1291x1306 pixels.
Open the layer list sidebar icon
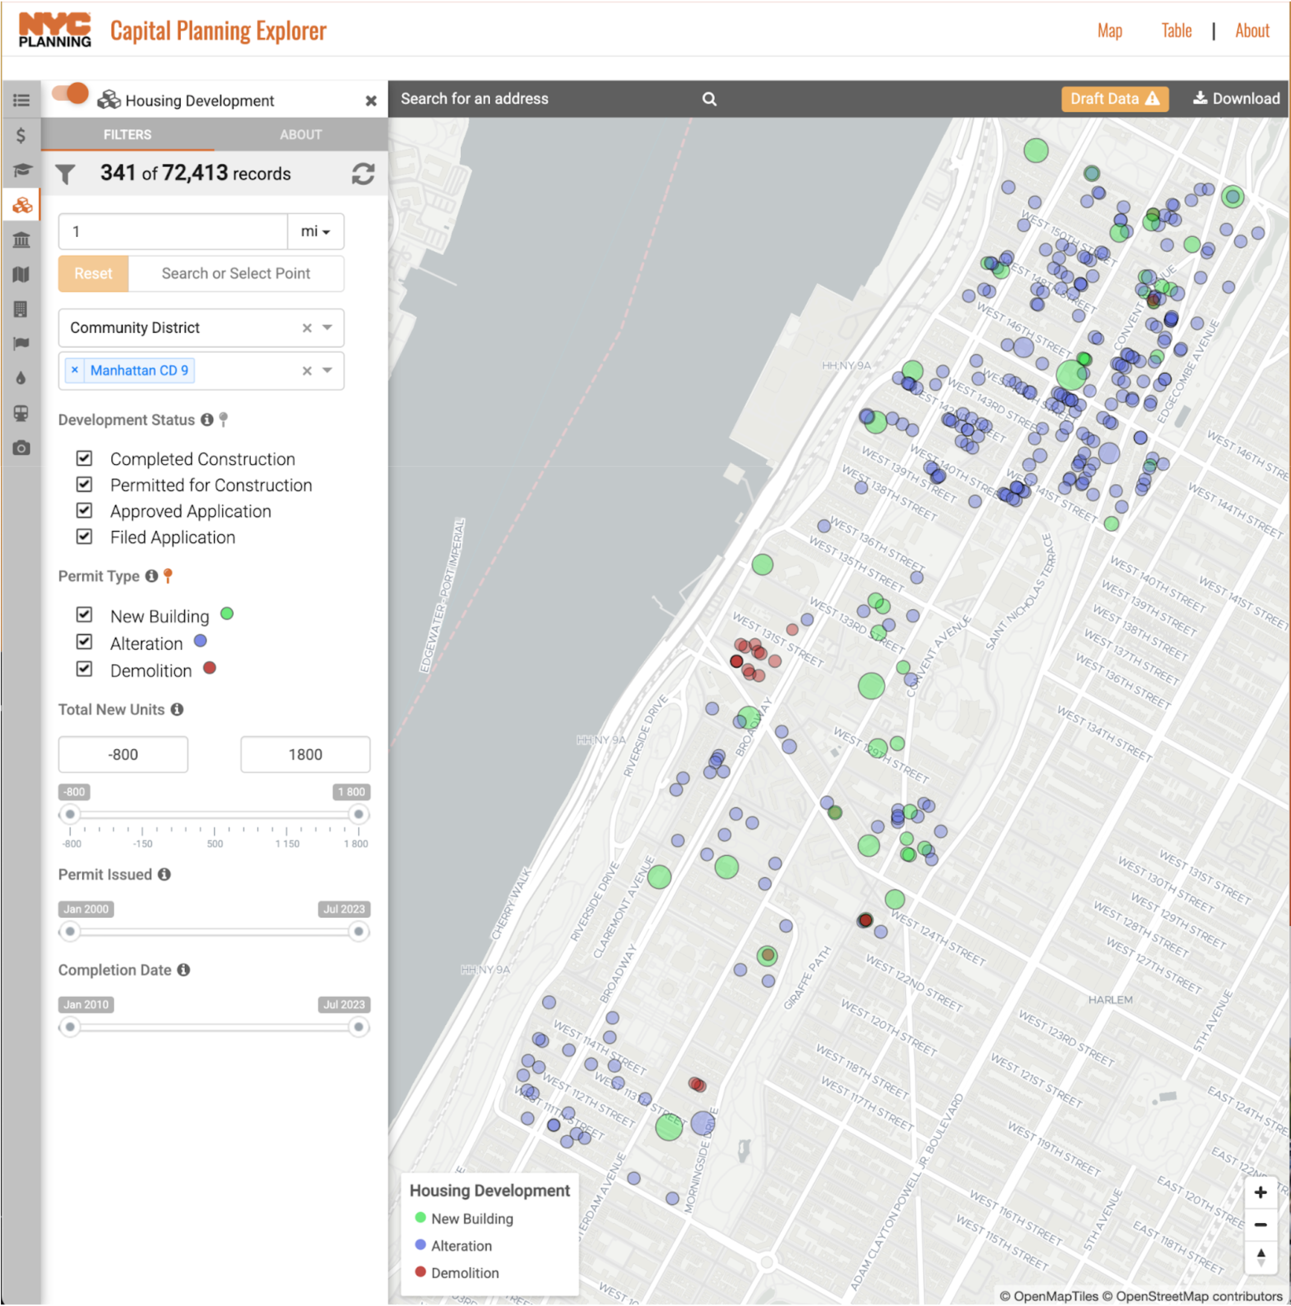tap(21, 100)
